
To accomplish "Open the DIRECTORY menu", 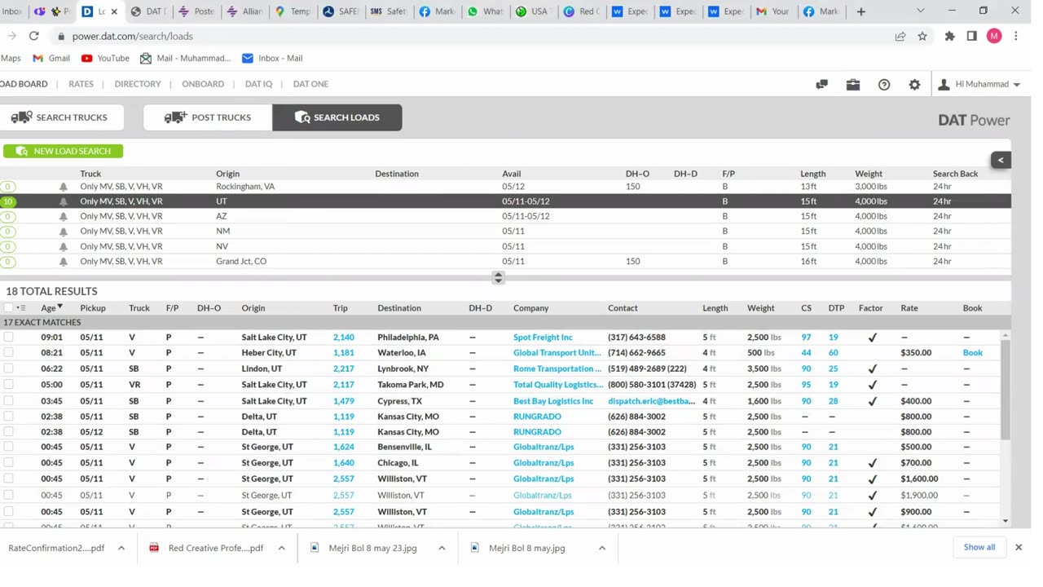I will pyautogui.click(x=138, y=84).
